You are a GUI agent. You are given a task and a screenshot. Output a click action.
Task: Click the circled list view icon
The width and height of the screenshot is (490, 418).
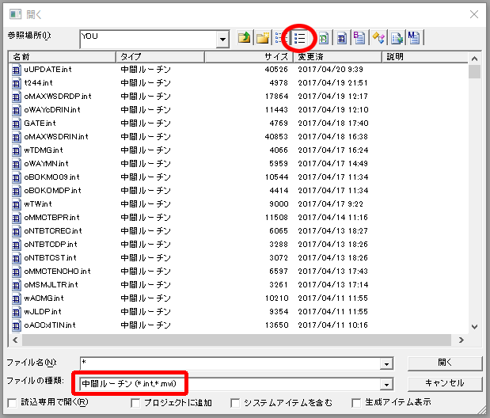click(300, 37)
